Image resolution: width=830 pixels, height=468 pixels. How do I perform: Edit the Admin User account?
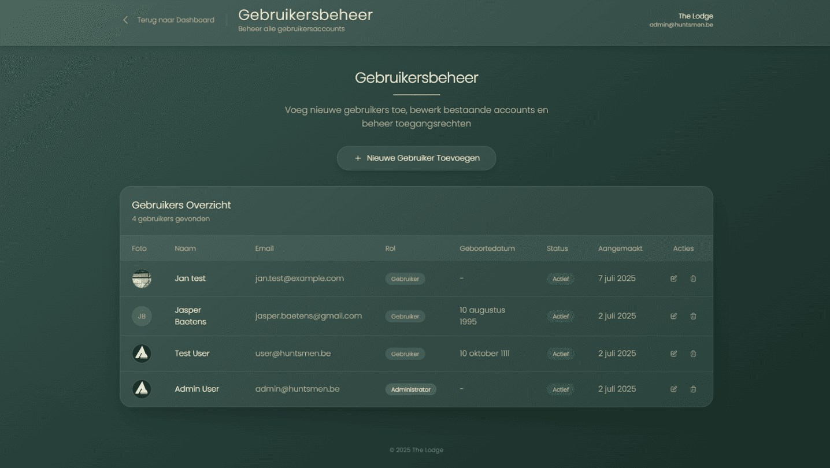pyautogui.click(x=673, y=389)
